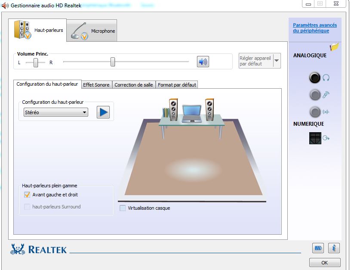Click the line-in symbol beside the third jack
Viewport: 354px width, 270px height.
tap(326, 112)
